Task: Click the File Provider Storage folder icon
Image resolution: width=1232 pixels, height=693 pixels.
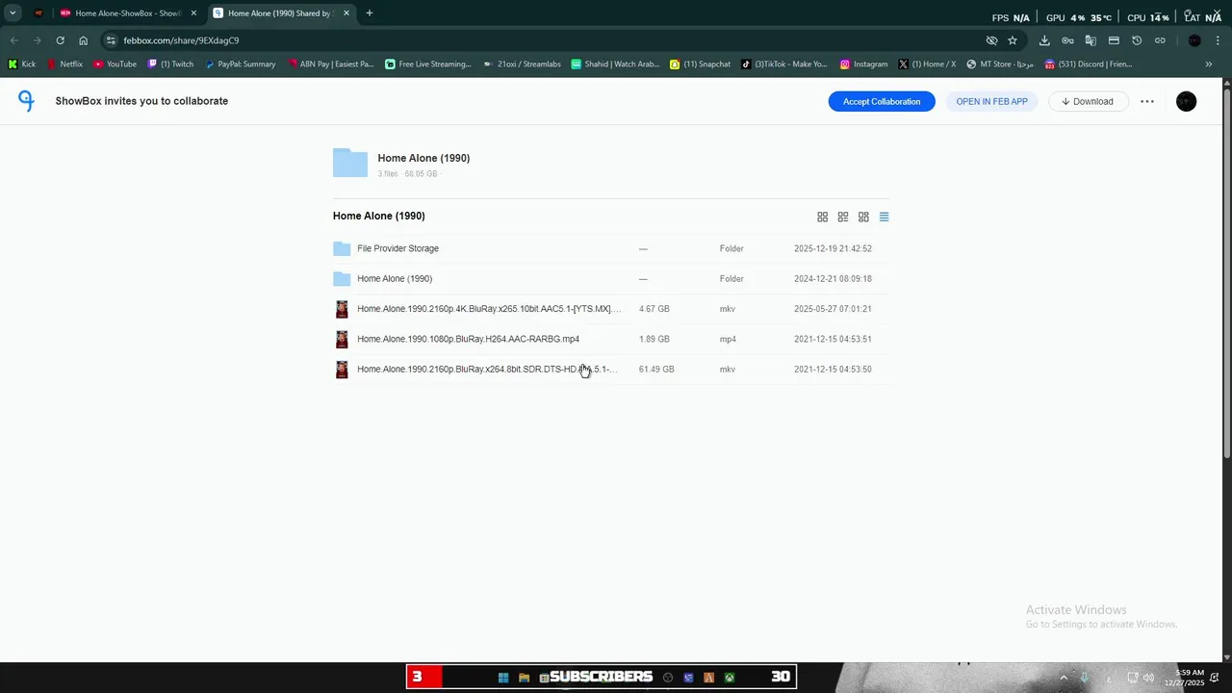Action: (342, 248)
